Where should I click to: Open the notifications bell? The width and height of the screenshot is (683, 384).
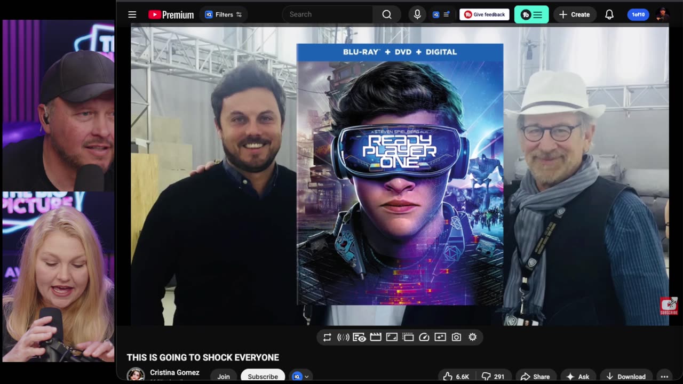pyautogui.click(x=609, y=14)
